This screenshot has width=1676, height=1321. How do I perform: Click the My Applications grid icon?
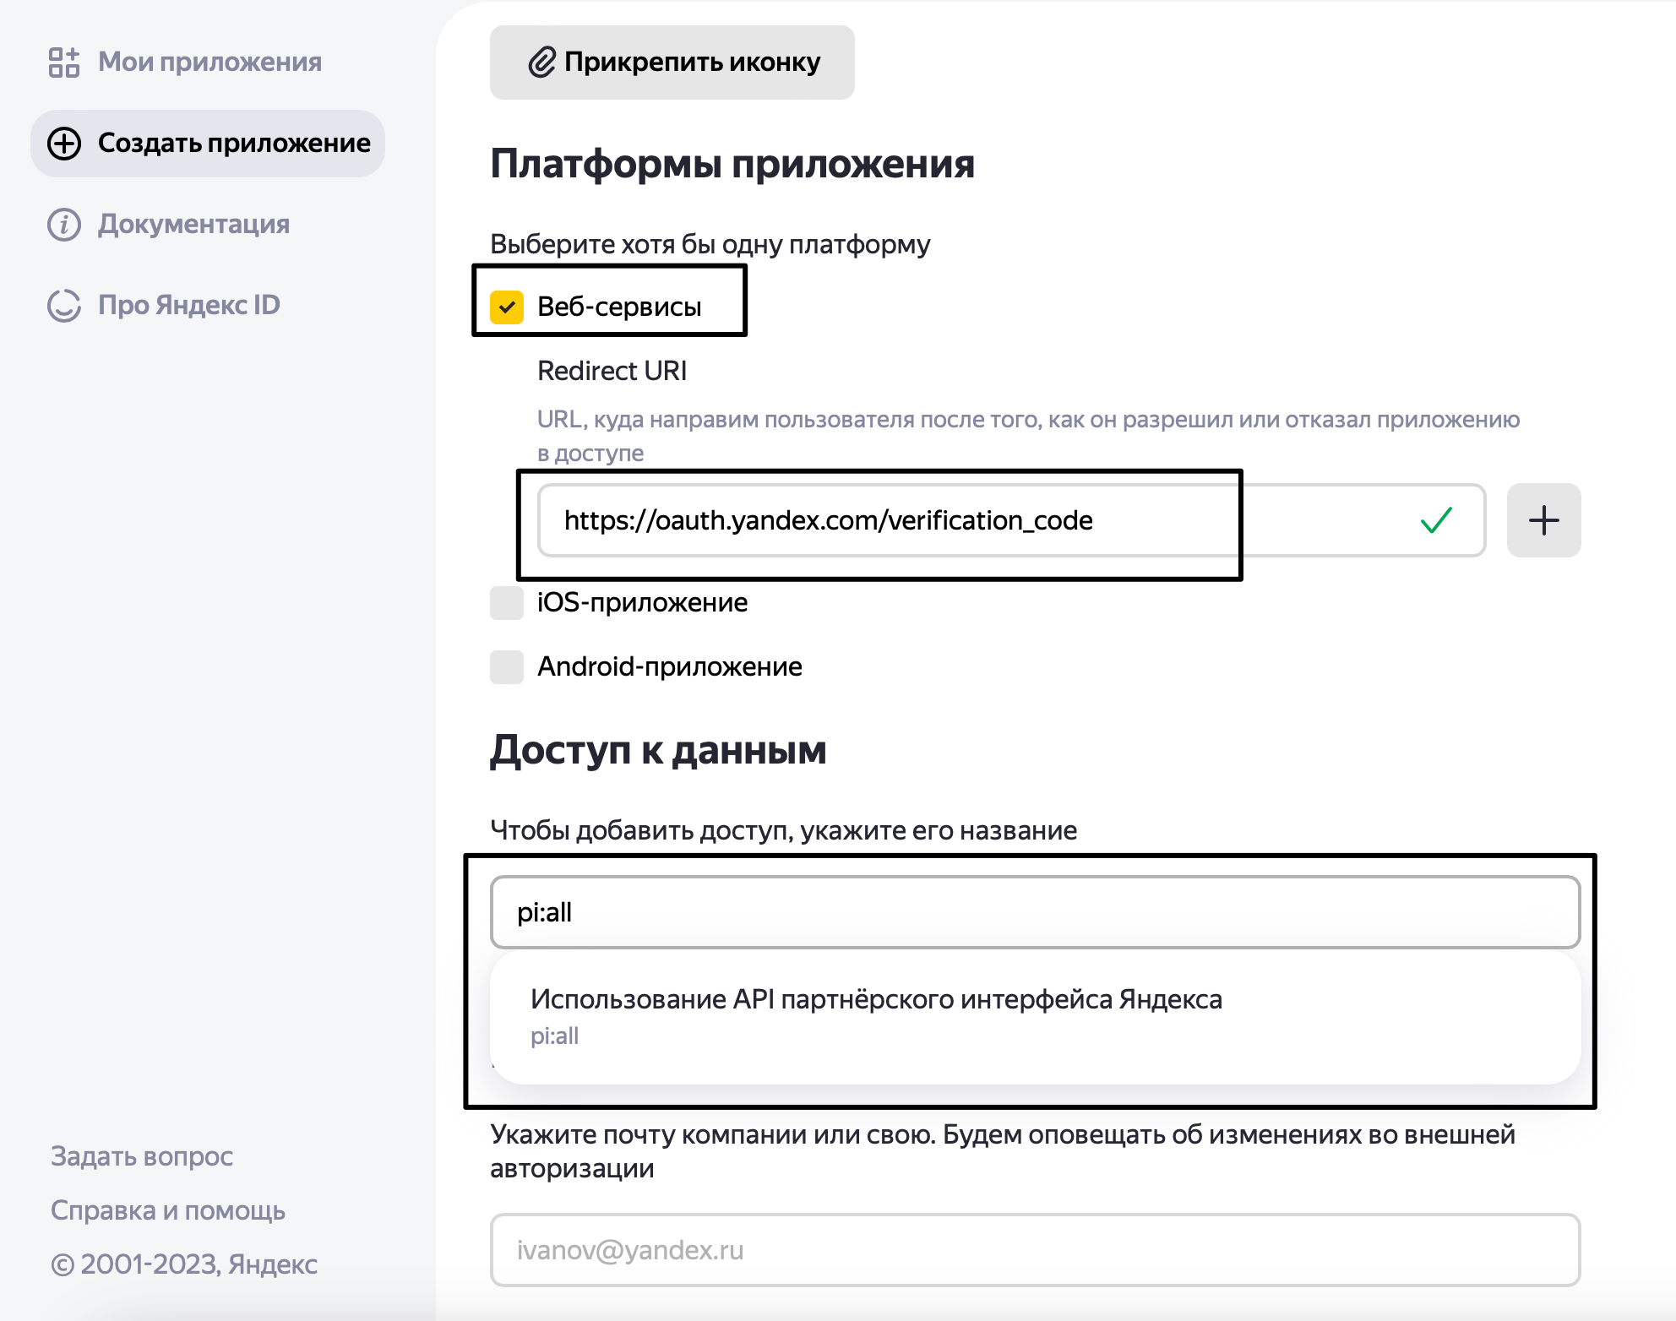click(x=63, y=62)
